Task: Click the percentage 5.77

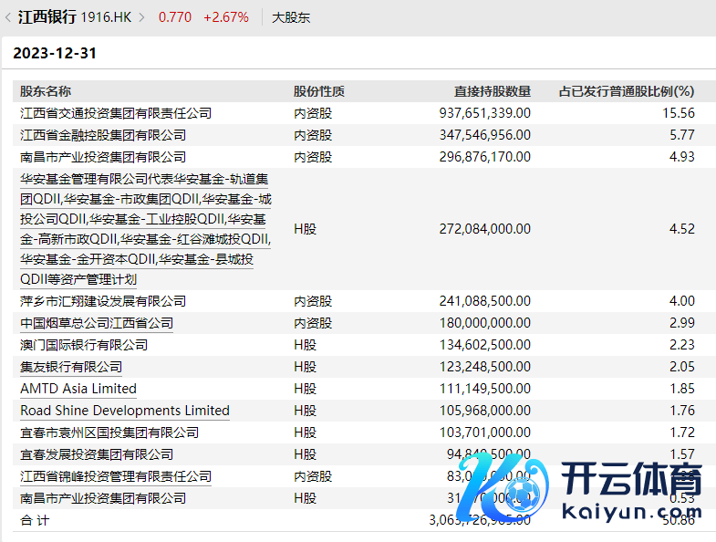Action: (682, 135)
